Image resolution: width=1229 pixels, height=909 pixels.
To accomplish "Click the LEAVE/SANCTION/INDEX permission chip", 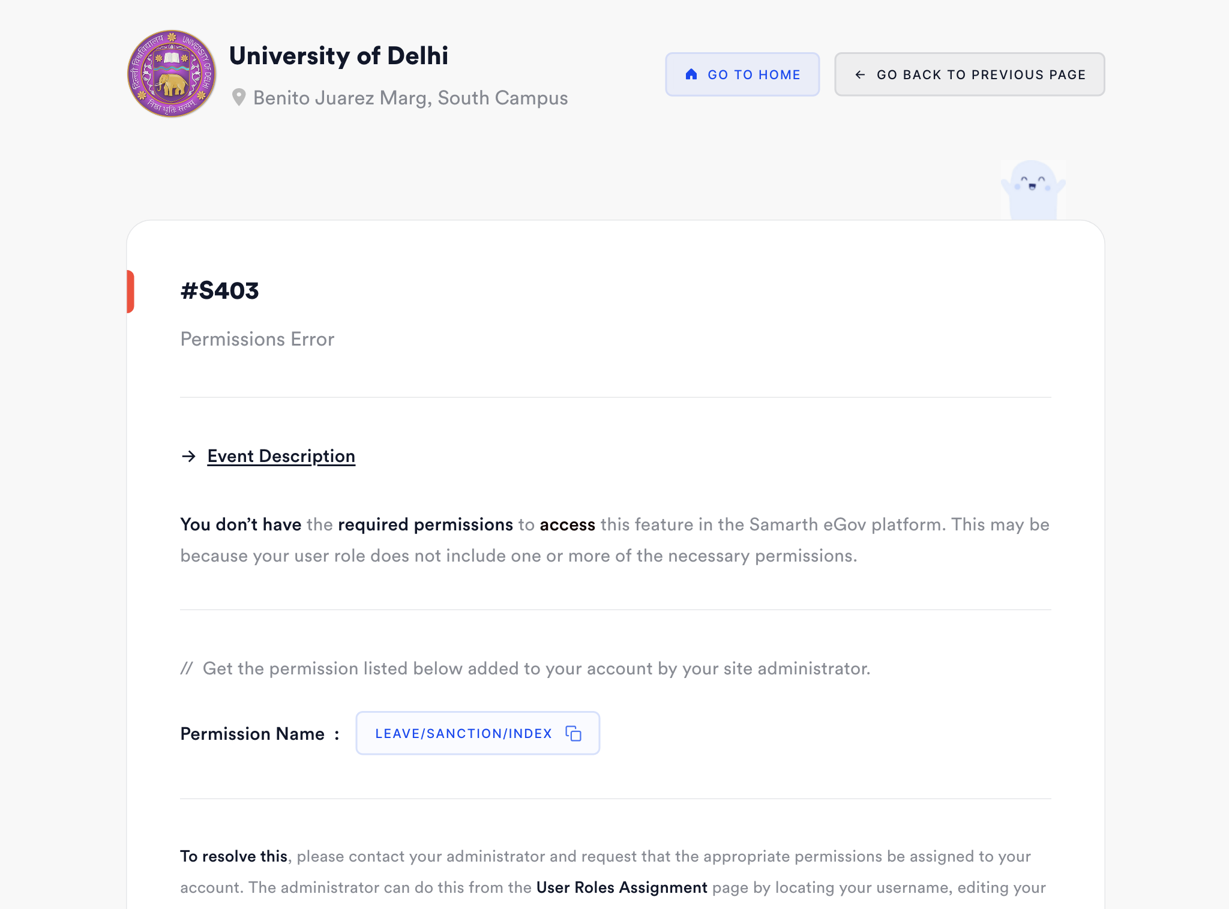I will coord(463,733).
